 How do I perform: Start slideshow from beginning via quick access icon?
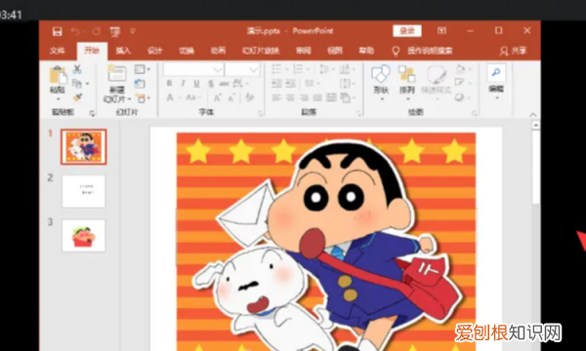click(x=115, y=32)
